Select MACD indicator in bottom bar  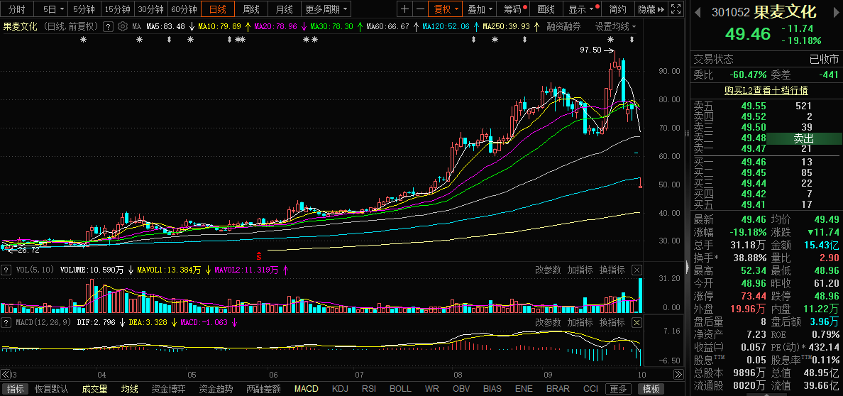point(307,389)
